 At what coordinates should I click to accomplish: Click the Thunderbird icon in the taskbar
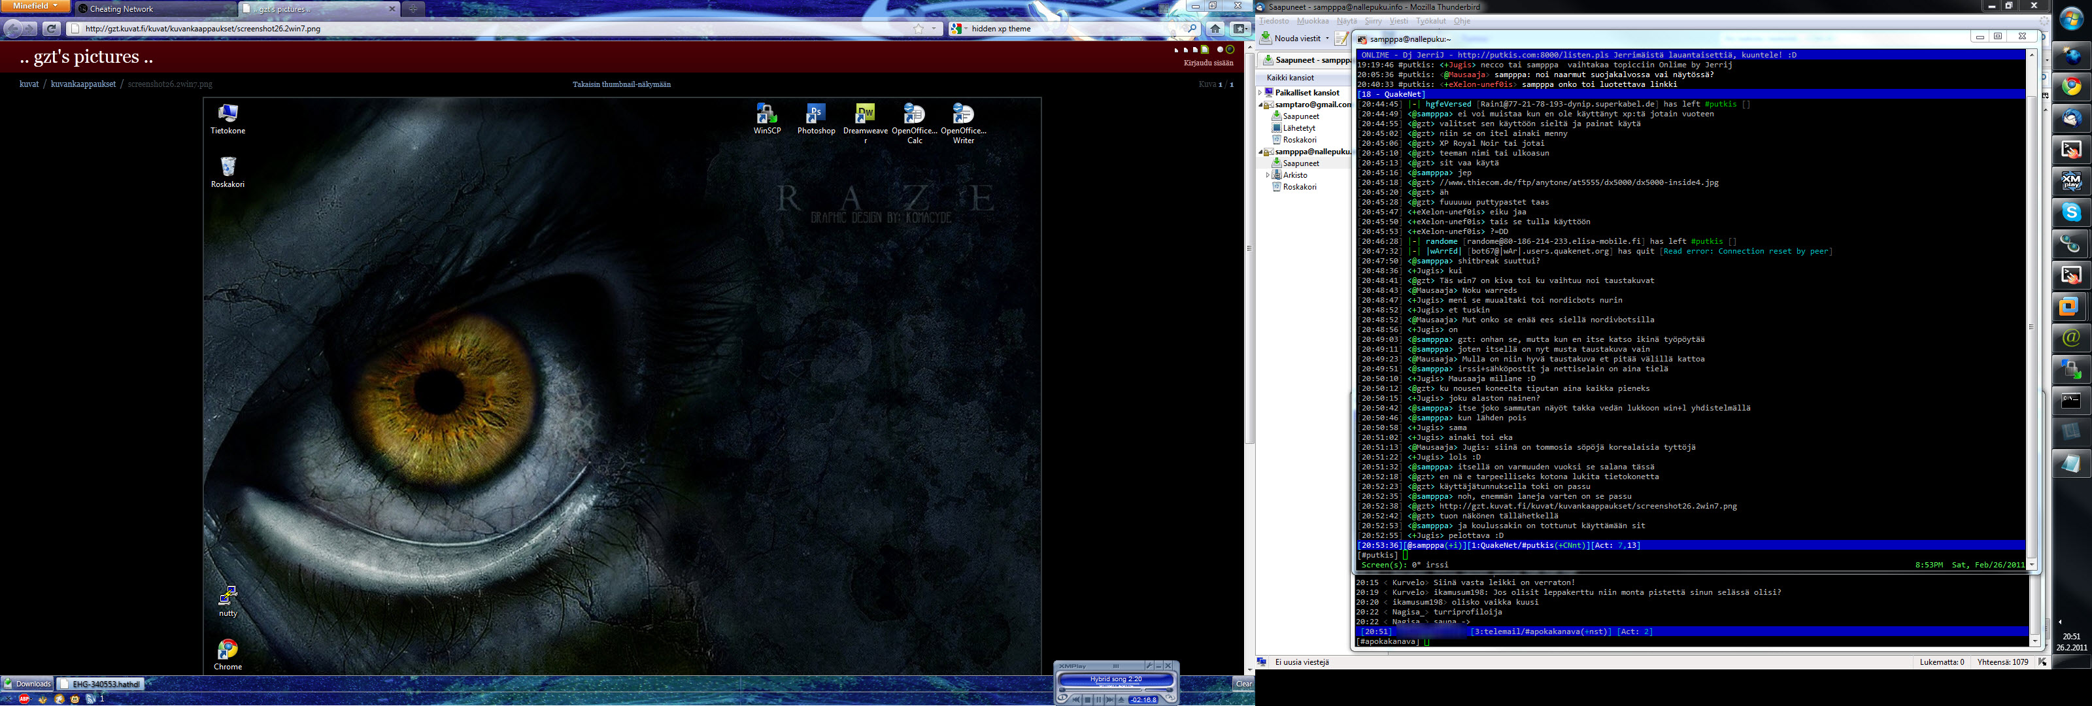coord(2071,118)
